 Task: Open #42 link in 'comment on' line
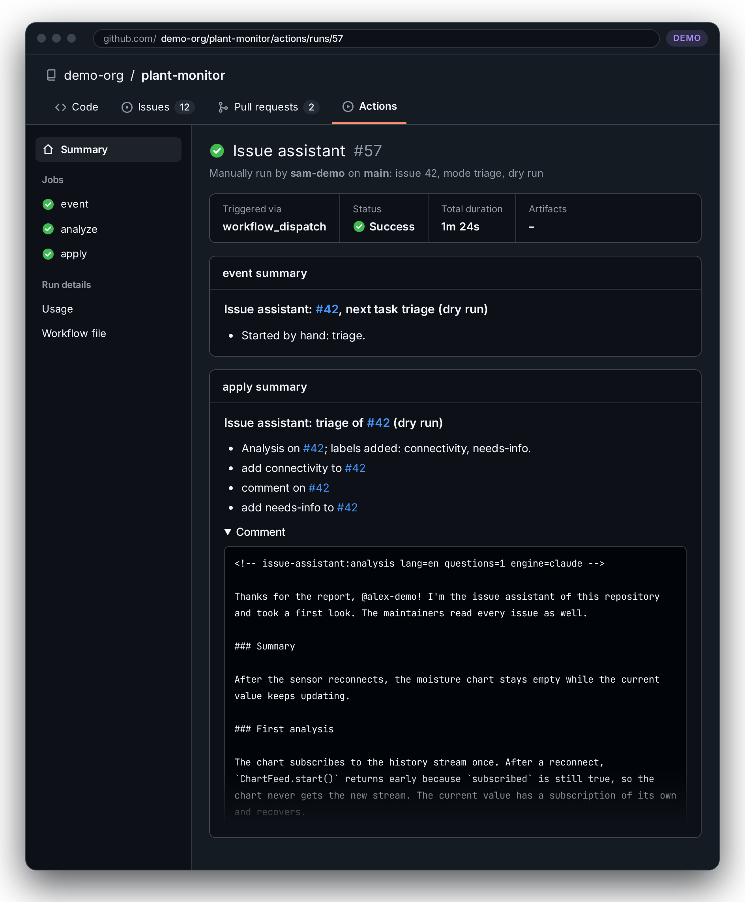coord(318,488)
